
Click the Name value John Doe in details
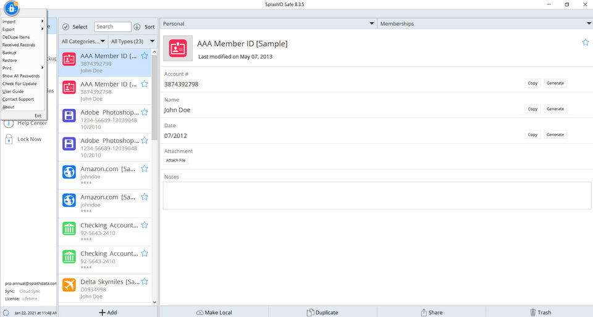coord(177,110)
